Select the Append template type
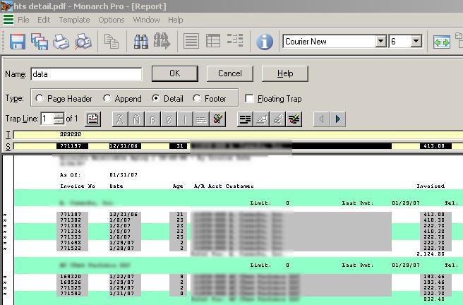The width and height of the screenshot is (463, 305). click(x=107, y=99)
